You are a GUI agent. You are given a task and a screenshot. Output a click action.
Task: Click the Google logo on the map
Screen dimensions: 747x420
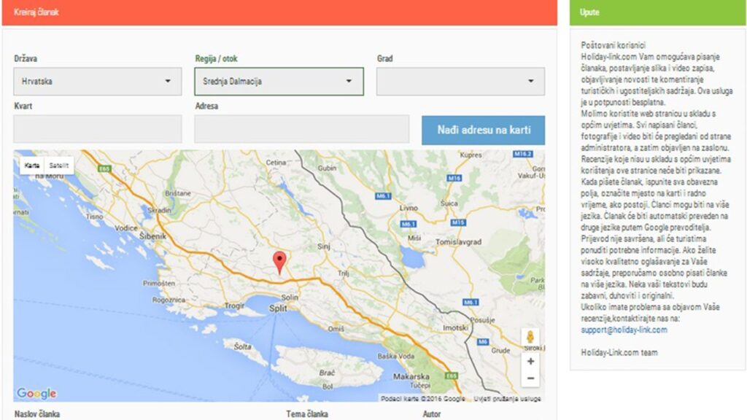36,394
